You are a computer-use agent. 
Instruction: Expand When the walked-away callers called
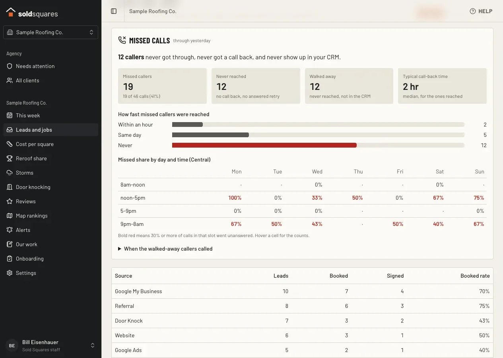pyautogui.click(x=165, y=249)
